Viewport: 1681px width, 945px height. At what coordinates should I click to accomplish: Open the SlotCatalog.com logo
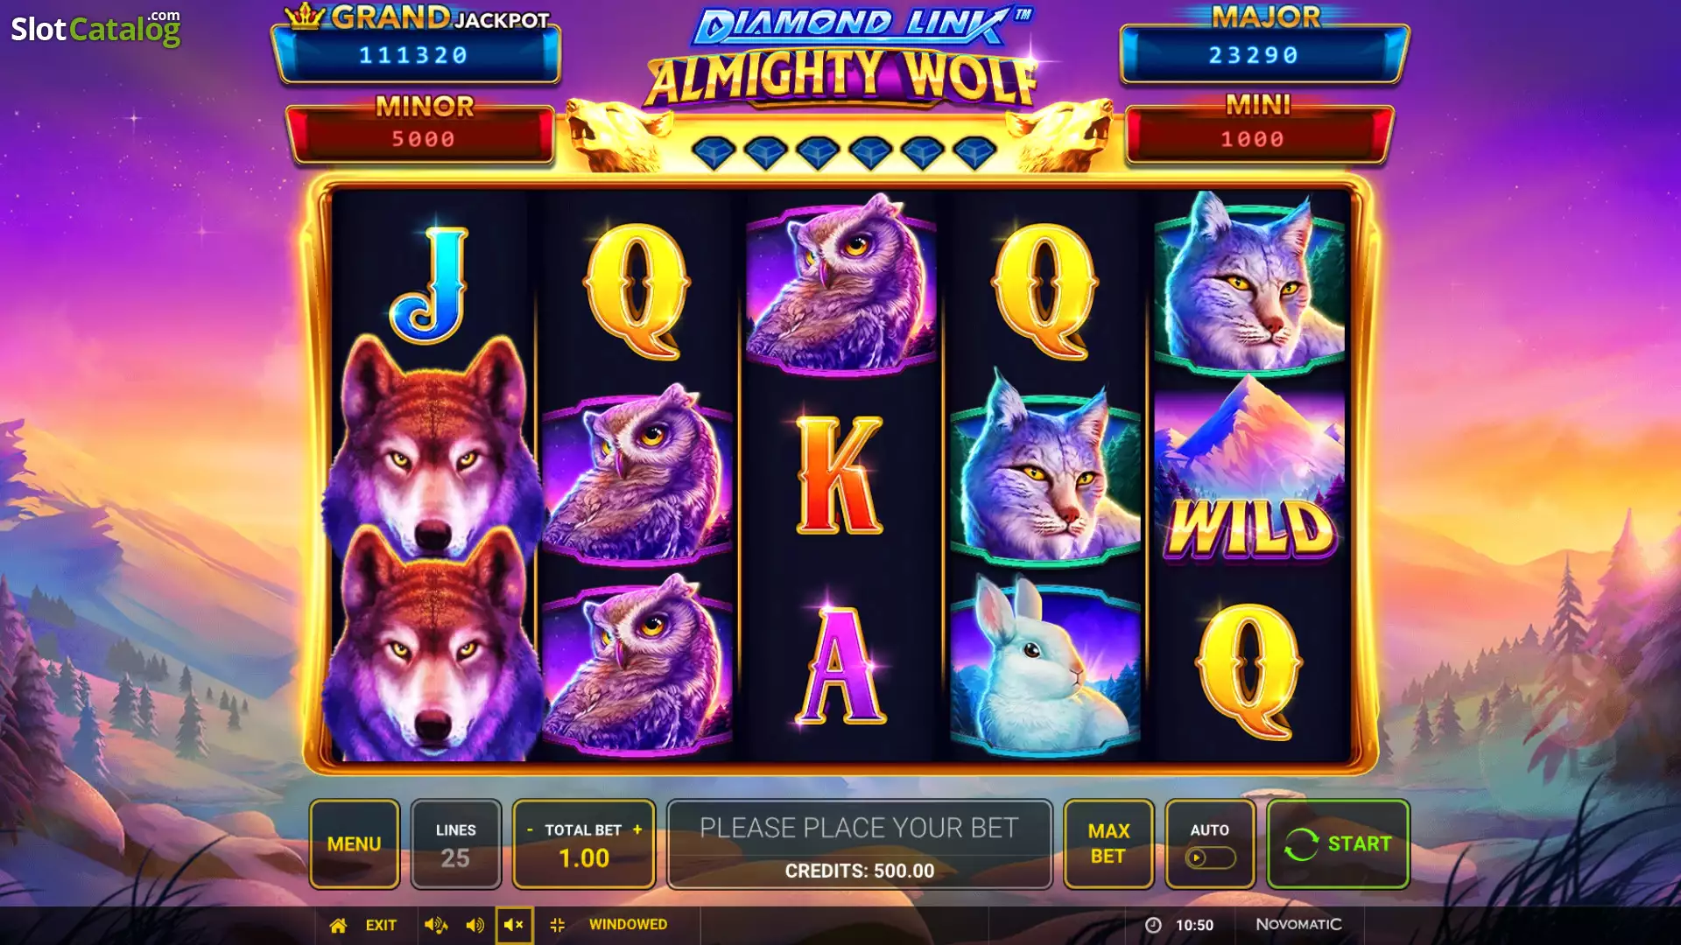[x=95, y=28]
